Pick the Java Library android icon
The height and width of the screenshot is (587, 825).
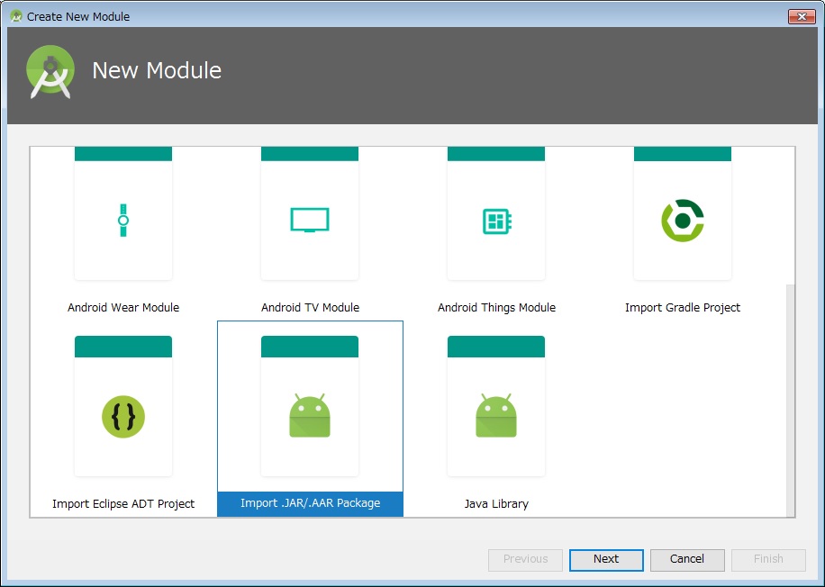[496, 415]
